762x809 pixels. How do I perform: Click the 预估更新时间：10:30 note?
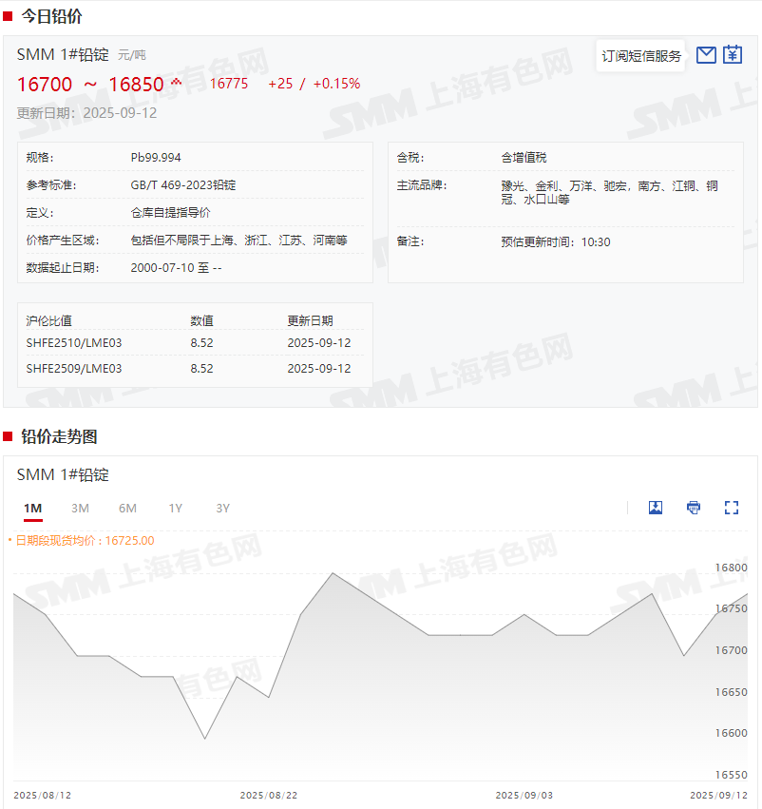(556, 242)
